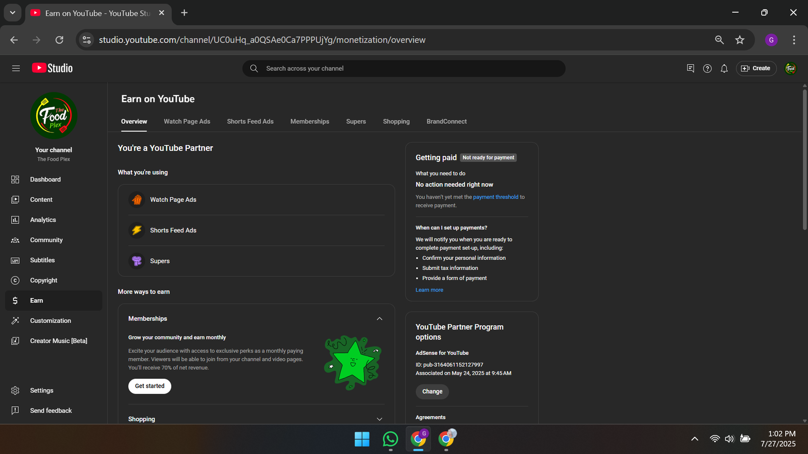Open the Windows Start menu
Image resolution: width=808 pixels, height=454 pixels.
click(362, 439)
